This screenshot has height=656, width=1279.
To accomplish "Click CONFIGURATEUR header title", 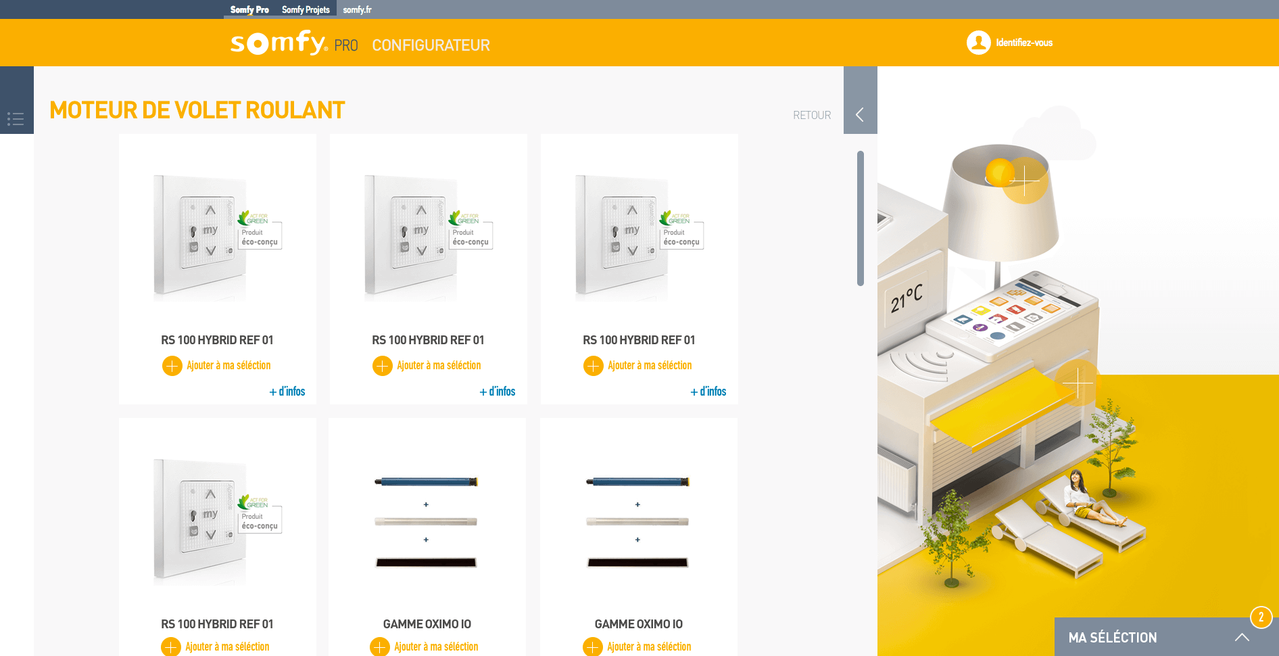I will (431, 45).
